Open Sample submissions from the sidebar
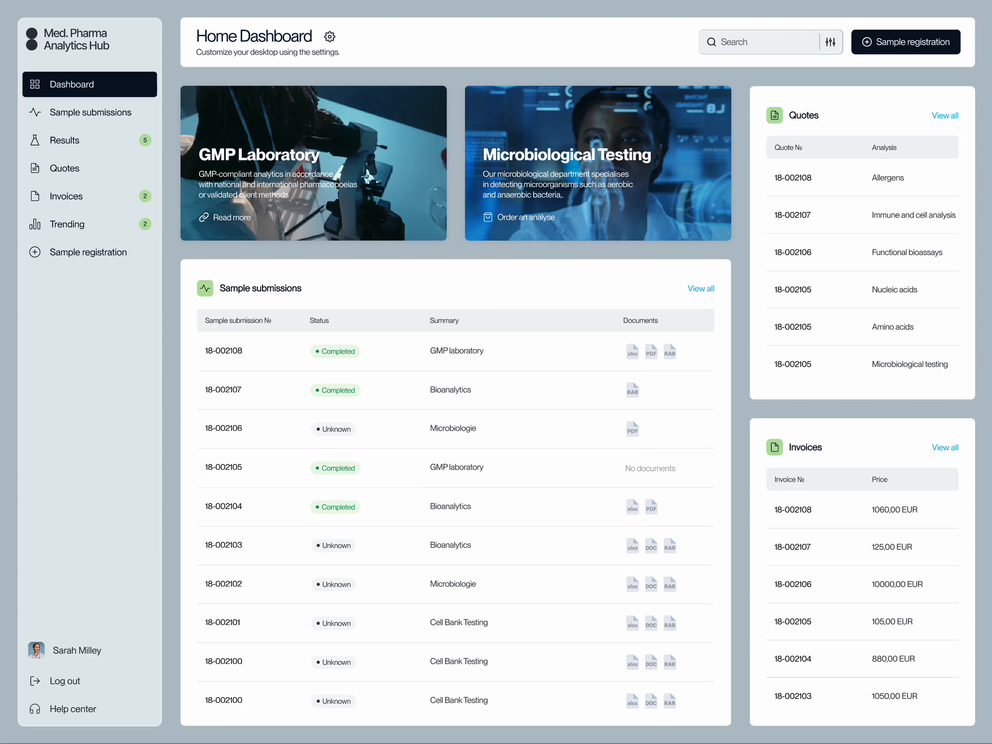The image size is (992, 744). click(x=90, y=112)
